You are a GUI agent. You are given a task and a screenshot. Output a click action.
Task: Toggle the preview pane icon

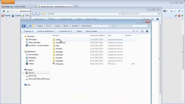(142, 31)
